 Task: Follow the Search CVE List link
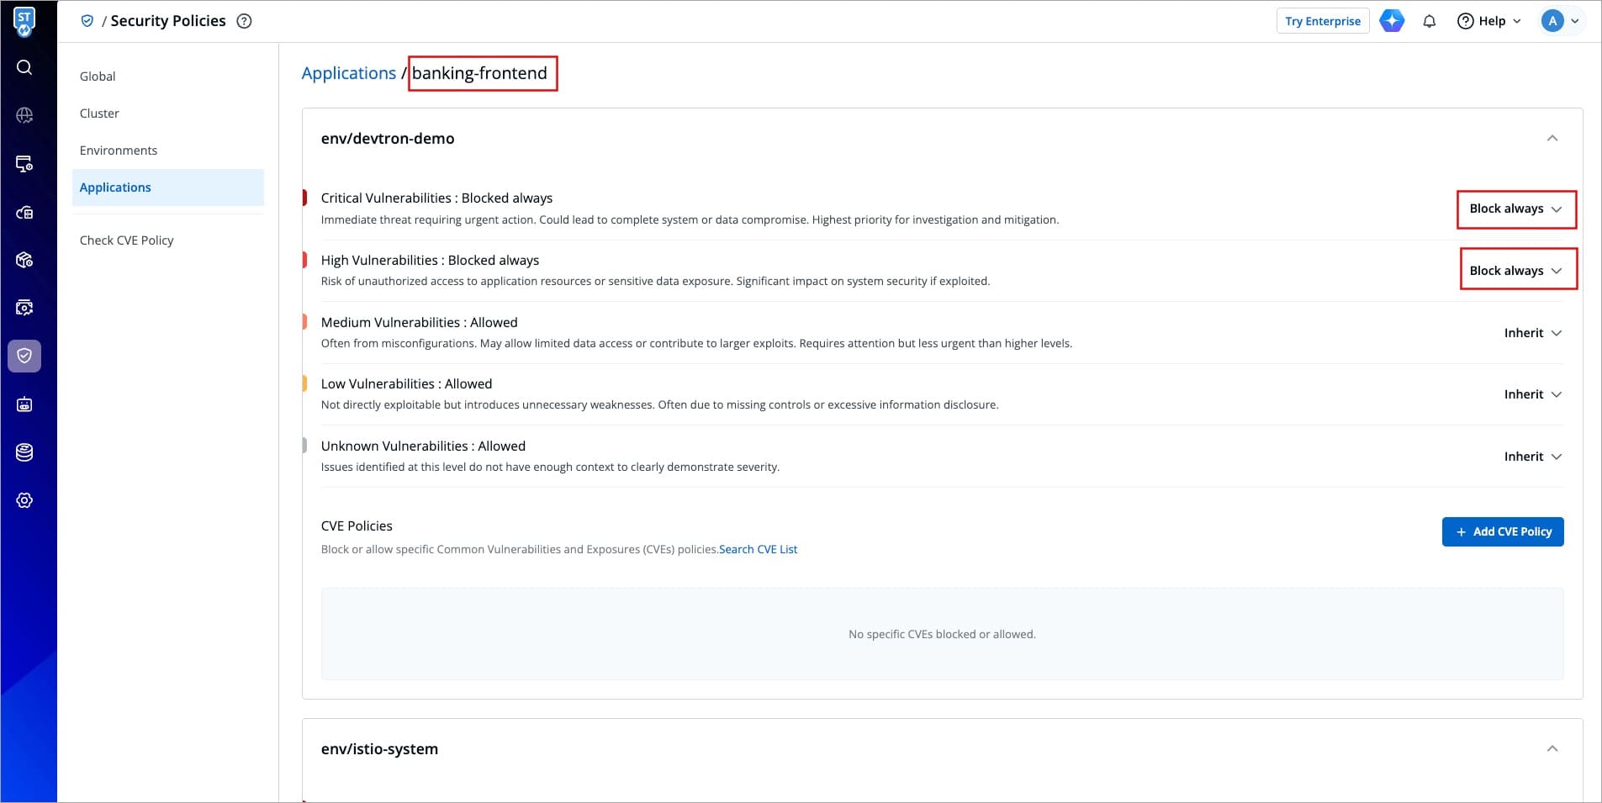[758, 550]
